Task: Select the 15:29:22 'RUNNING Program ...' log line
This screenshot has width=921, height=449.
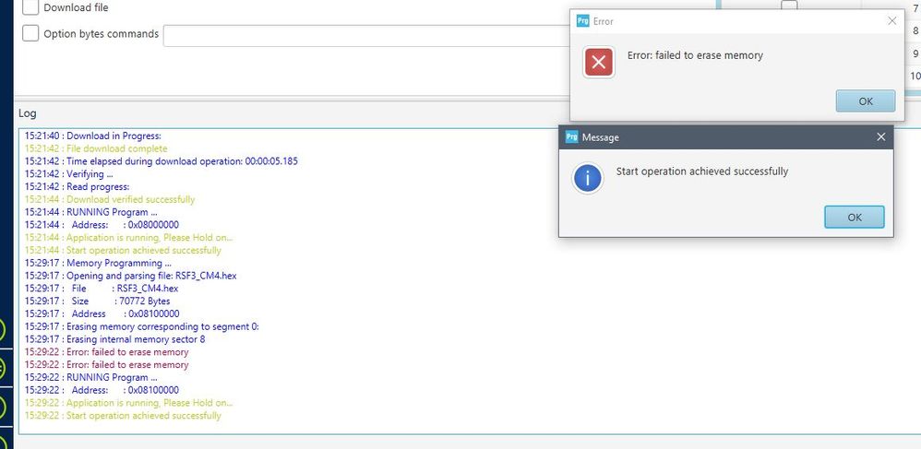Action: (90, 377)
